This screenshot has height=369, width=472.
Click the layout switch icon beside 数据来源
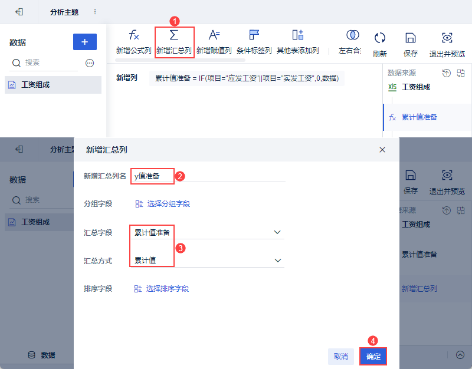click(461, 73)
